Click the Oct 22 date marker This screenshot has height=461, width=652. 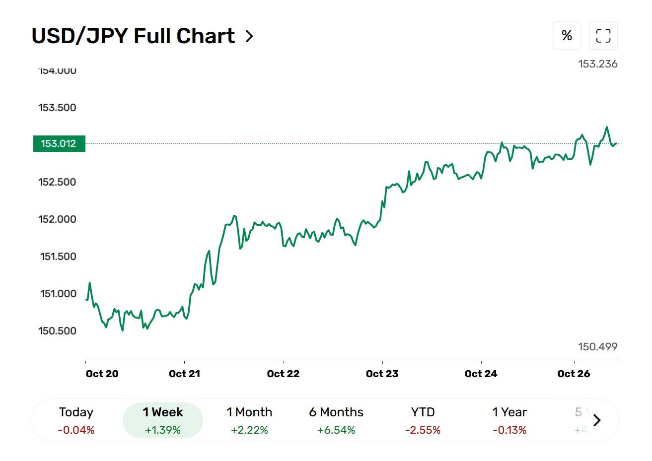click(283, 374)
